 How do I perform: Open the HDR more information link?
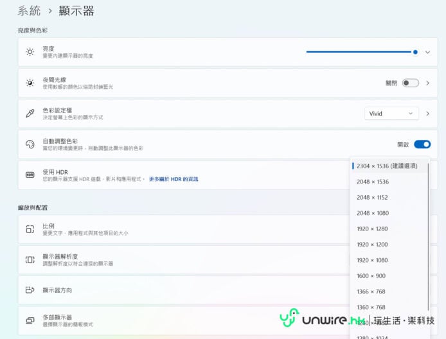[174, 179]
